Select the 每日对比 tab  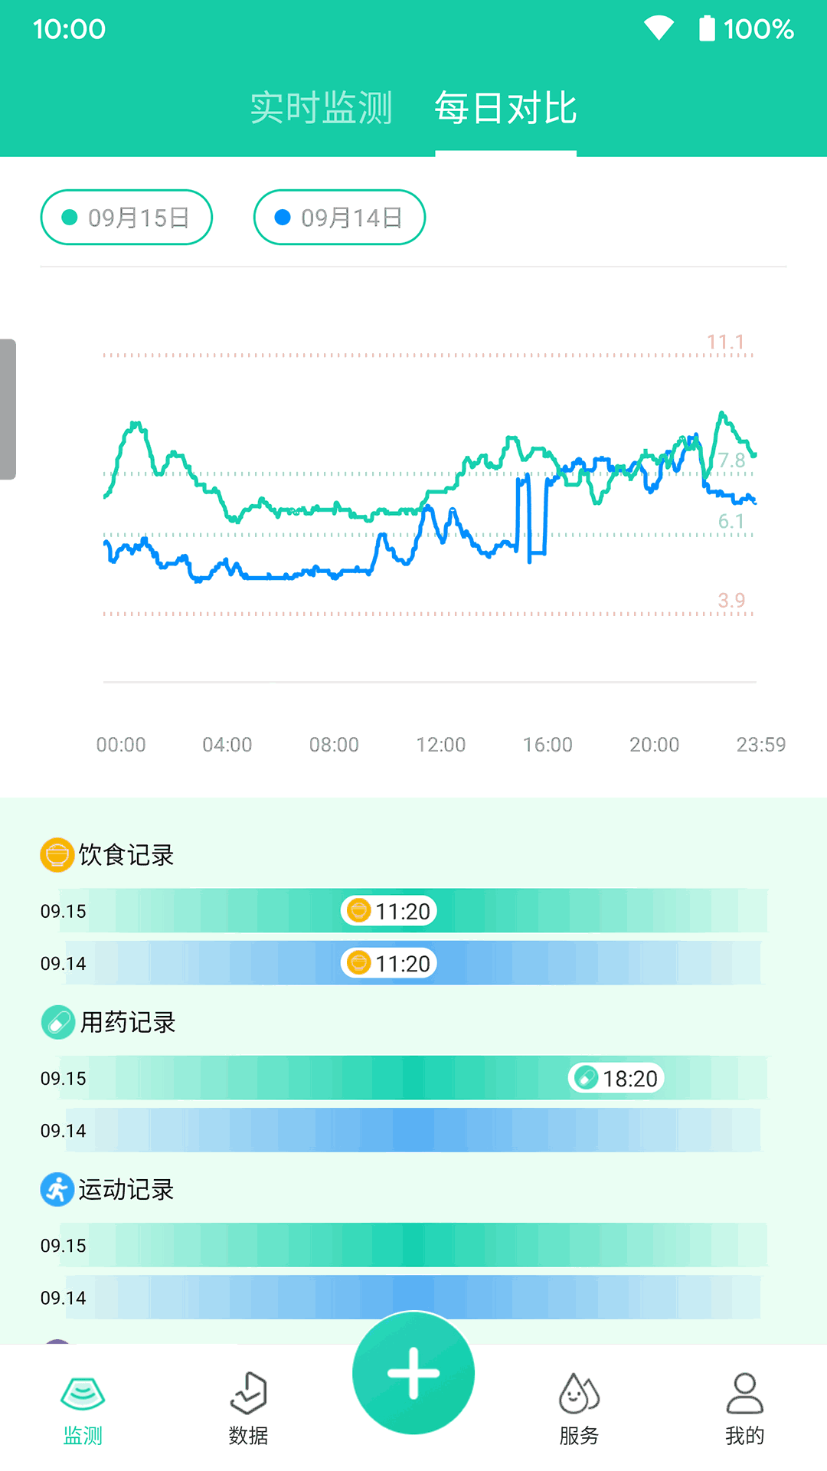[x=505, y=108]
